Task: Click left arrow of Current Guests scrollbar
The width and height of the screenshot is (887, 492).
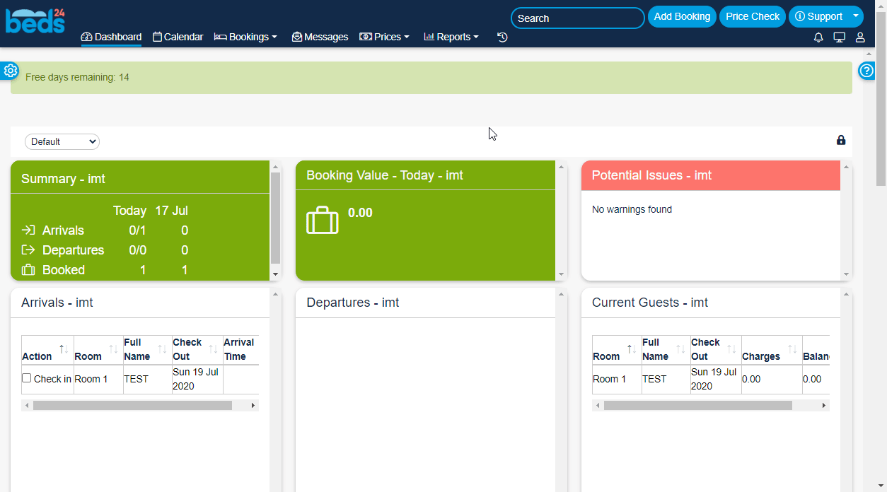Action: point(598,406)
